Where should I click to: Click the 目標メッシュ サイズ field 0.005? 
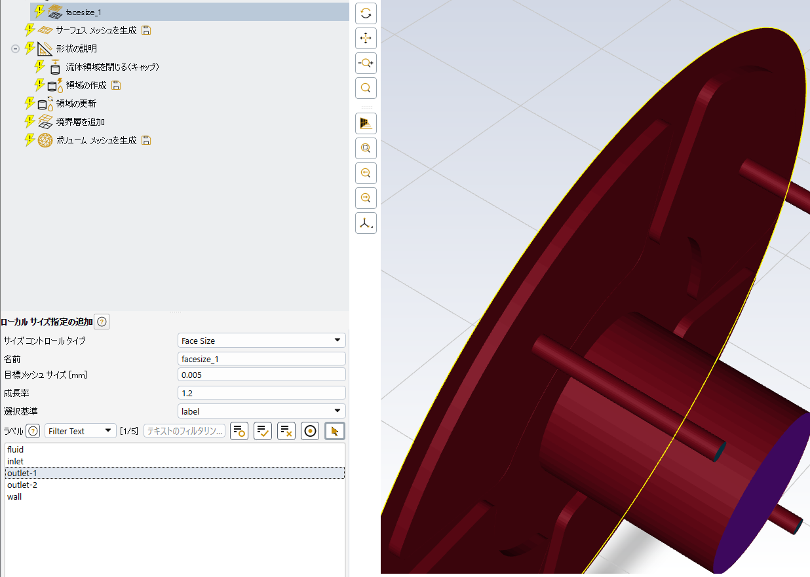click(x=262, y=375)
